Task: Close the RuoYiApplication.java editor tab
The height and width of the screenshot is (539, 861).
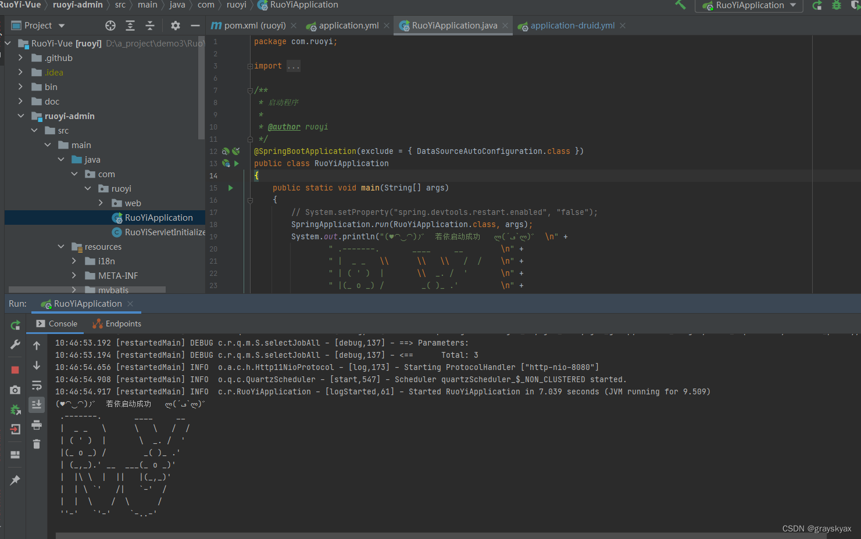Action: click(x=505, y=26)
